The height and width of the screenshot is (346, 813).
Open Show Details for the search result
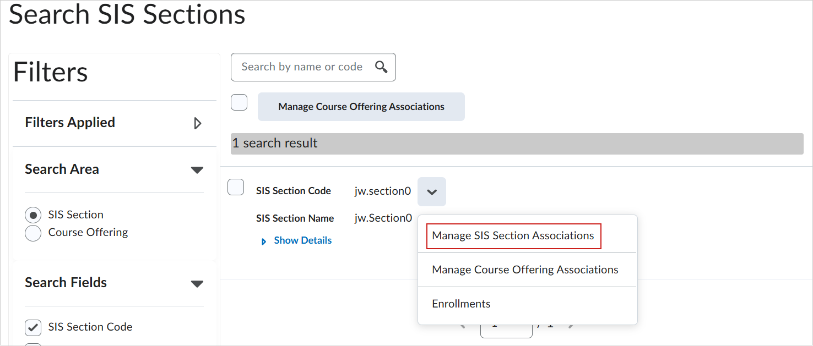tap(302, 240)
